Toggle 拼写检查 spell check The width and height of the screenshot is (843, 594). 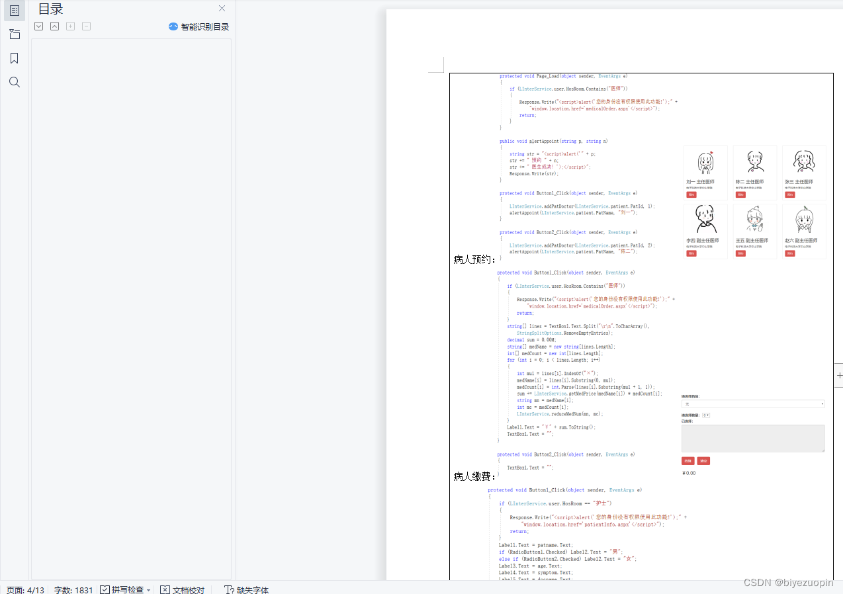[121, 589]
